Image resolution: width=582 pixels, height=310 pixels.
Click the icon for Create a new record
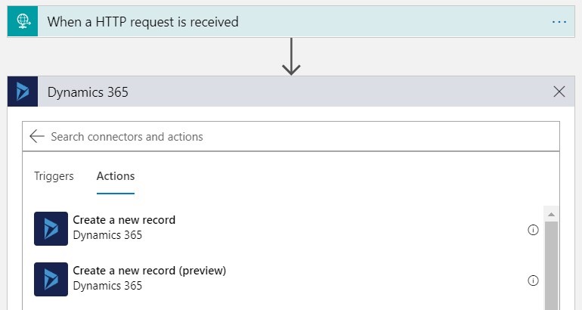click(x=51, y=228)
